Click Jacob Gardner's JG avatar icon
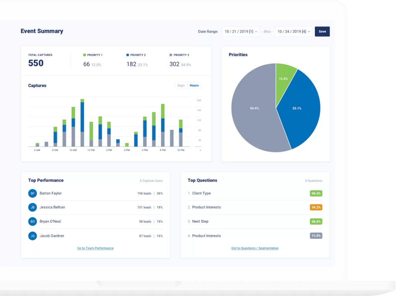396x296 pixels. 32,236
